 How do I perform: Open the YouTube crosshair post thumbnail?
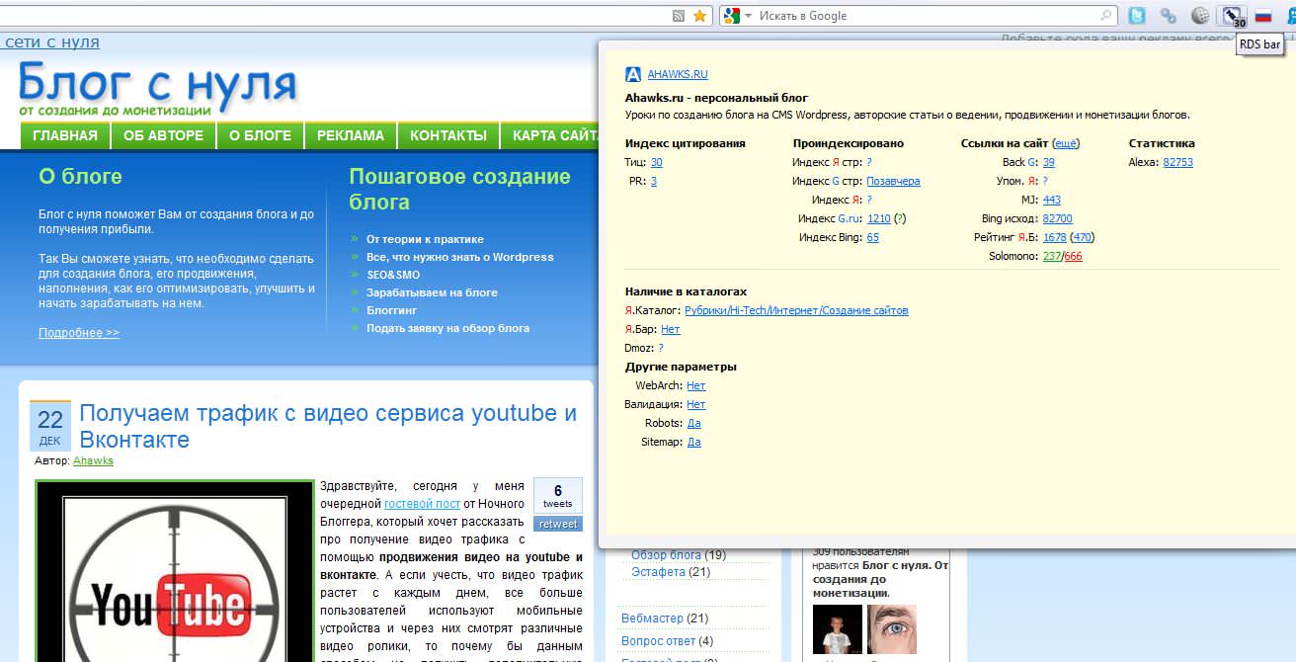pyautogui.click(x=174, y=573)
